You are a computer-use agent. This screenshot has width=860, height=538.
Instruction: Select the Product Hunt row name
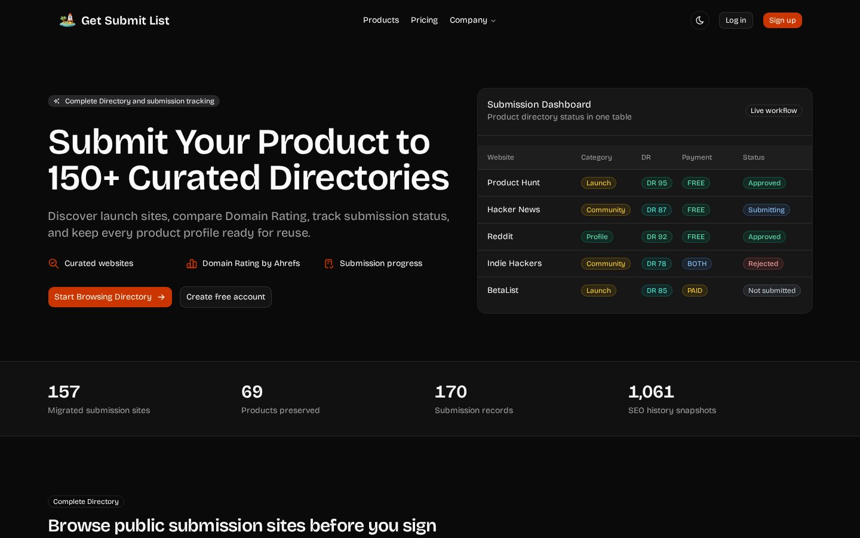point(514,183)
